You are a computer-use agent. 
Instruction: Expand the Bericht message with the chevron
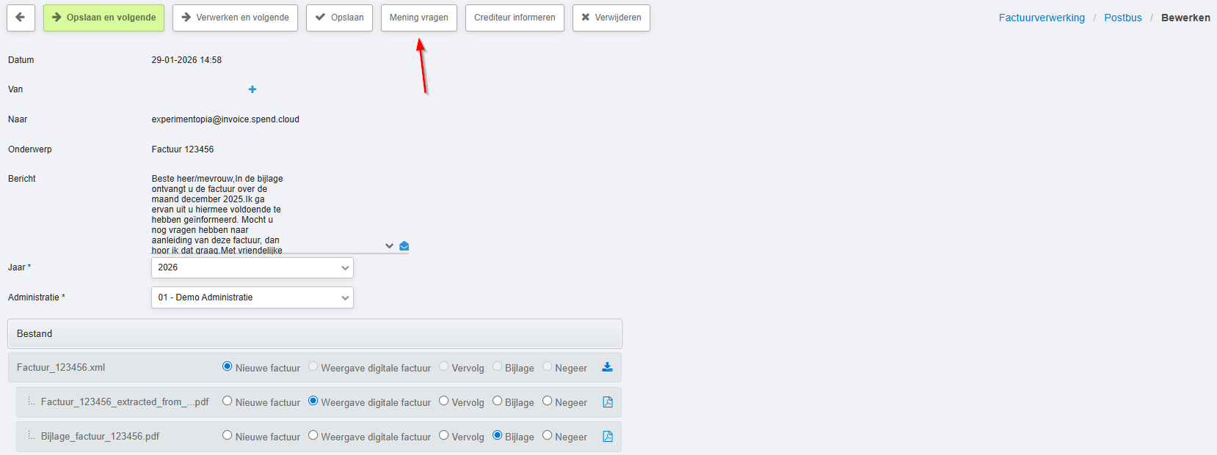point(389,246)
